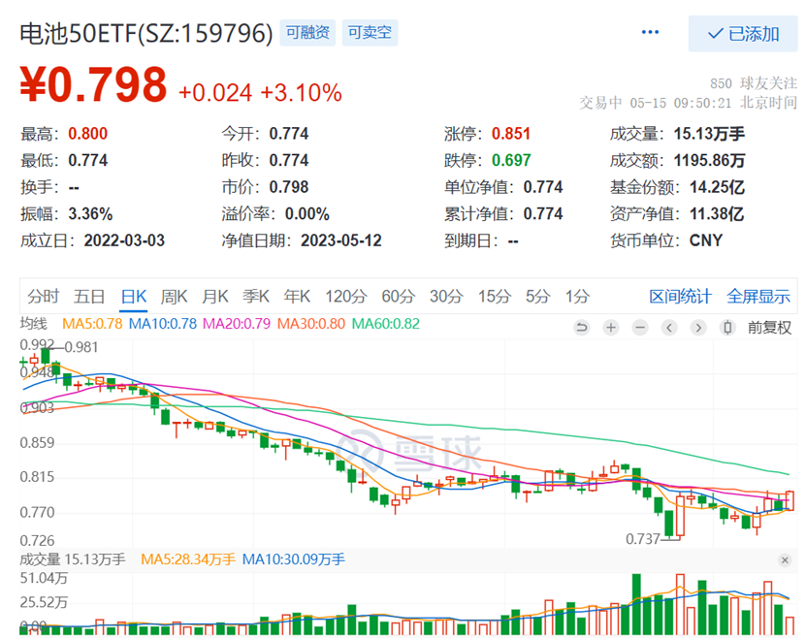806x638 pixels.
Task: Click the 可融资 tag
Action: pyautogui.click(x=307, y=33)
